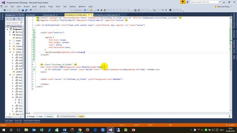Expand the .nuget folder node
Viewport: 237px width, 133px height.
10,41
